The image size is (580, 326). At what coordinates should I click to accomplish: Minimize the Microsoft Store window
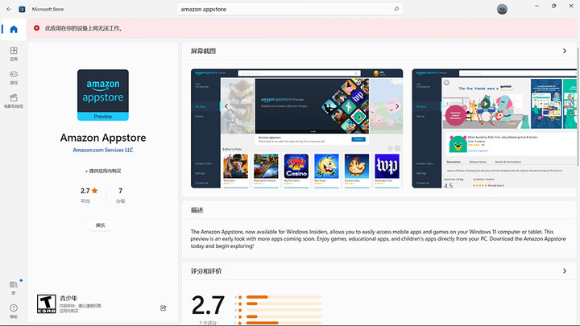536,6
